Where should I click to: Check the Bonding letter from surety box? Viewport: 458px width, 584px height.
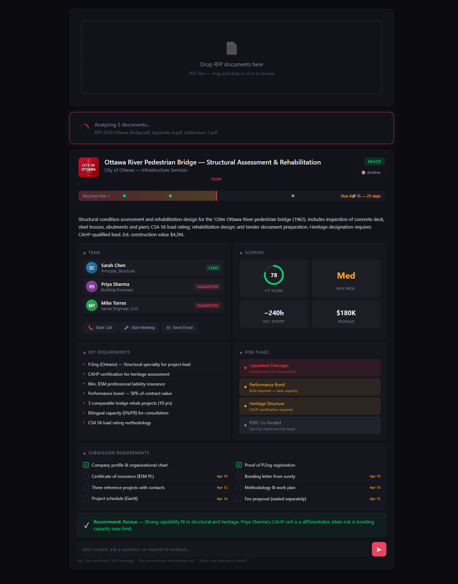(x=239, y=476)
